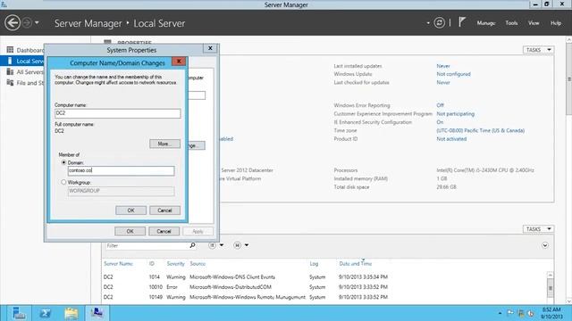This screenshot has width=572, height=321.
Task: Open the Tools menu
Action: pos(511,23)
